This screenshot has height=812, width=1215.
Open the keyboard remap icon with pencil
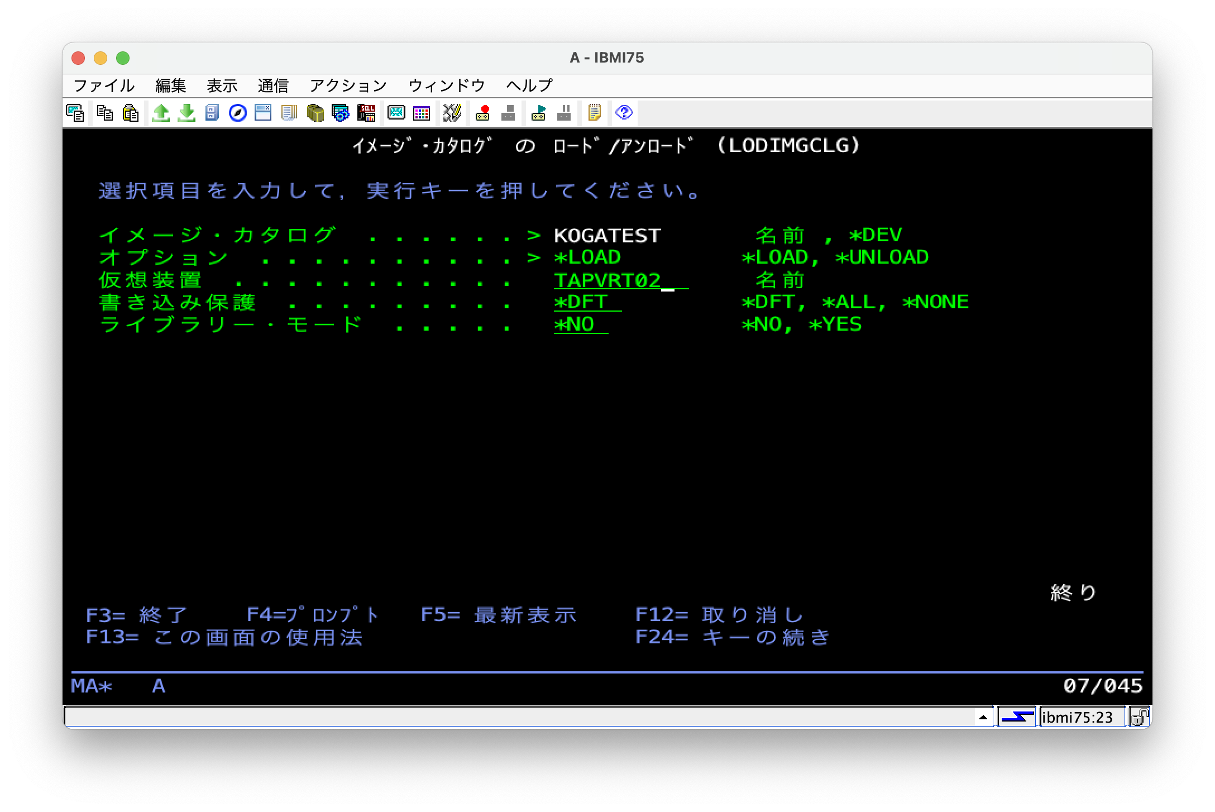click(452, 113)
